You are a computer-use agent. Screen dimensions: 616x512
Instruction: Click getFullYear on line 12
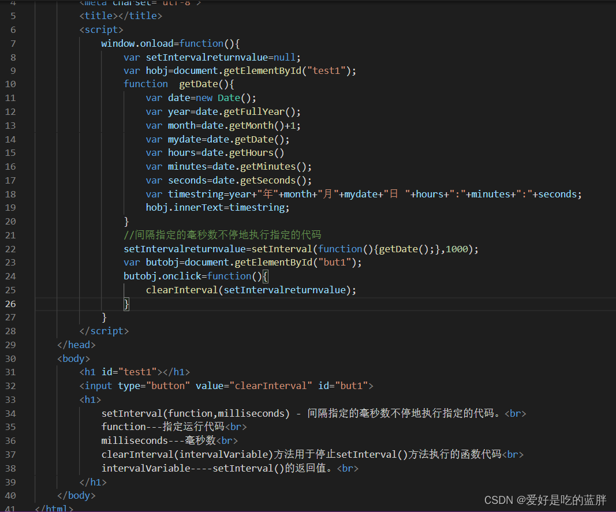point(254,111)
